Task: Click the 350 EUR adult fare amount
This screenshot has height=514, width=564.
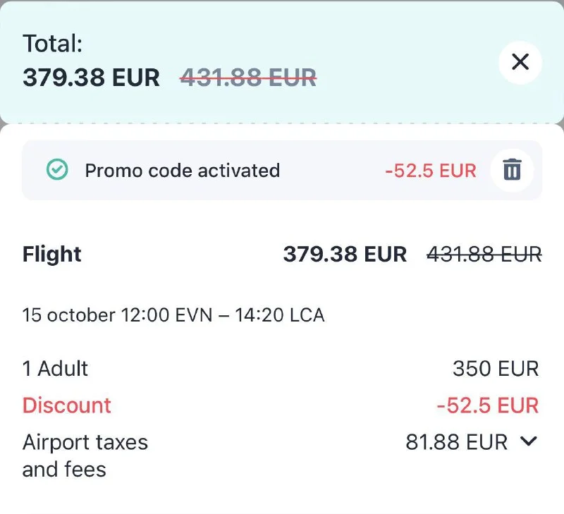Action: point(496,368)
